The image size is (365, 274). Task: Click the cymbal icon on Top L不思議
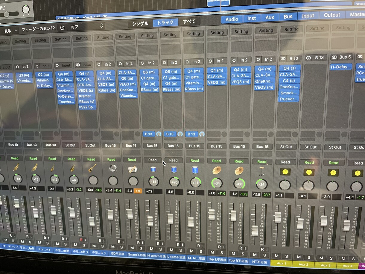(217, 170)
